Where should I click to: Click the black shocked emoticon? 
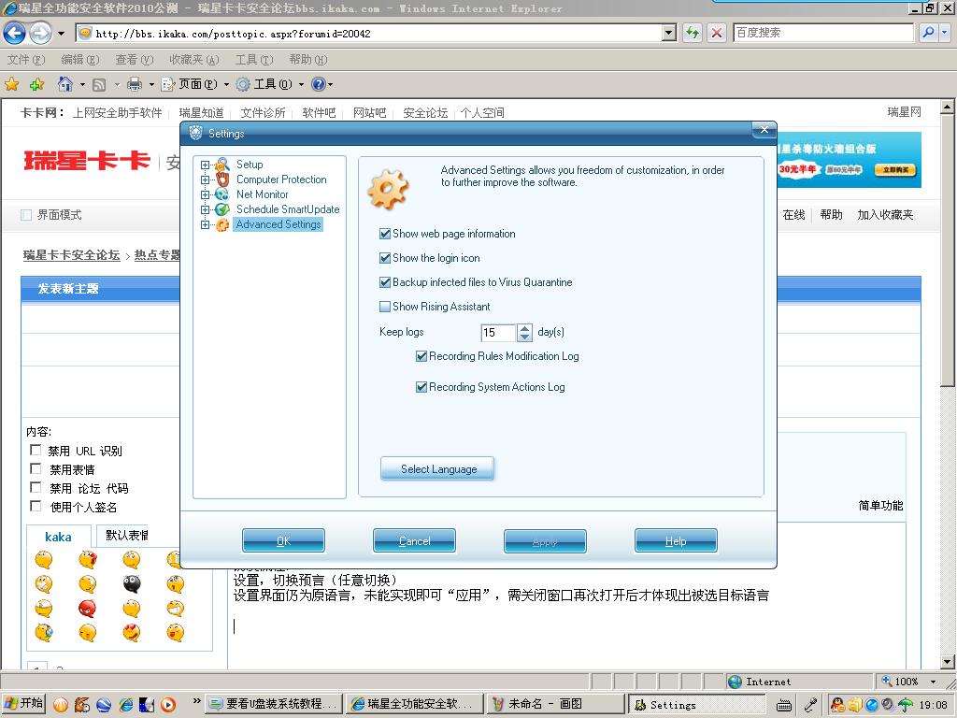(x=132, y=584)
